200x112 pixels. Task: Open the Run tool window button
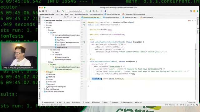click(59, 102)
